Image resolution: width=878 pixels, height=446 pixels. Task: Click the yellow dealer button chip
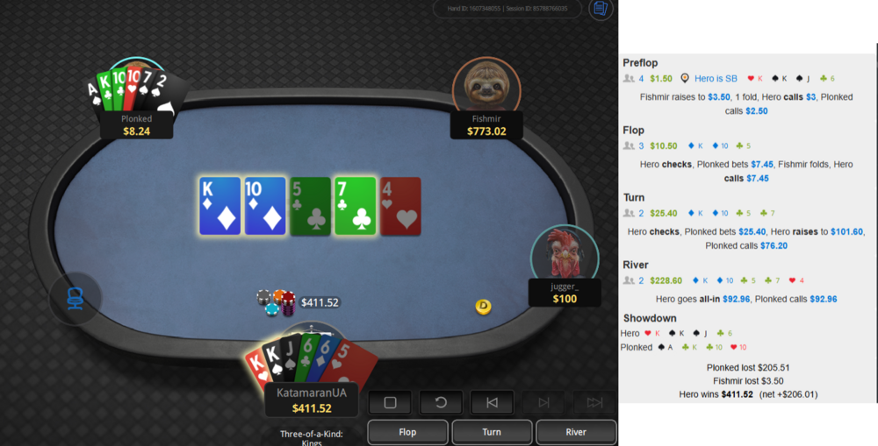coord(483,307)
